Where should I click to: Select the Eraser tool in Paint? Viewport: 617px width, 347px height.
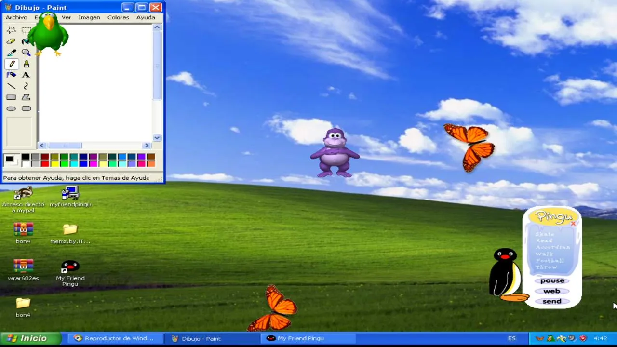pos(11,41)
